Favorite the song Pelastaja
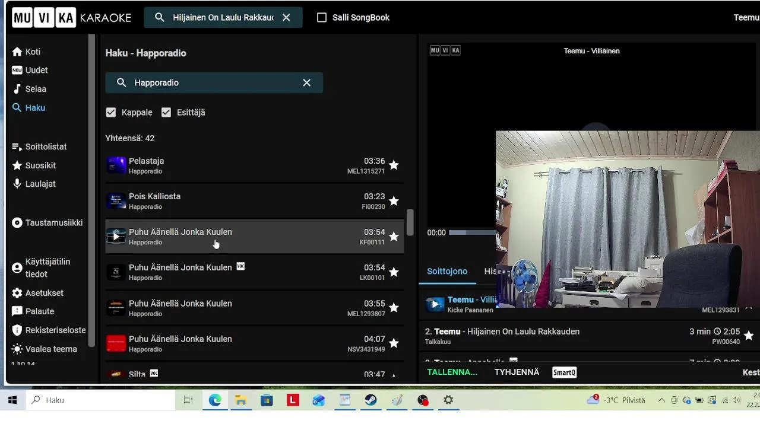This screenshot has height=427, width=760. coord(394,165)
